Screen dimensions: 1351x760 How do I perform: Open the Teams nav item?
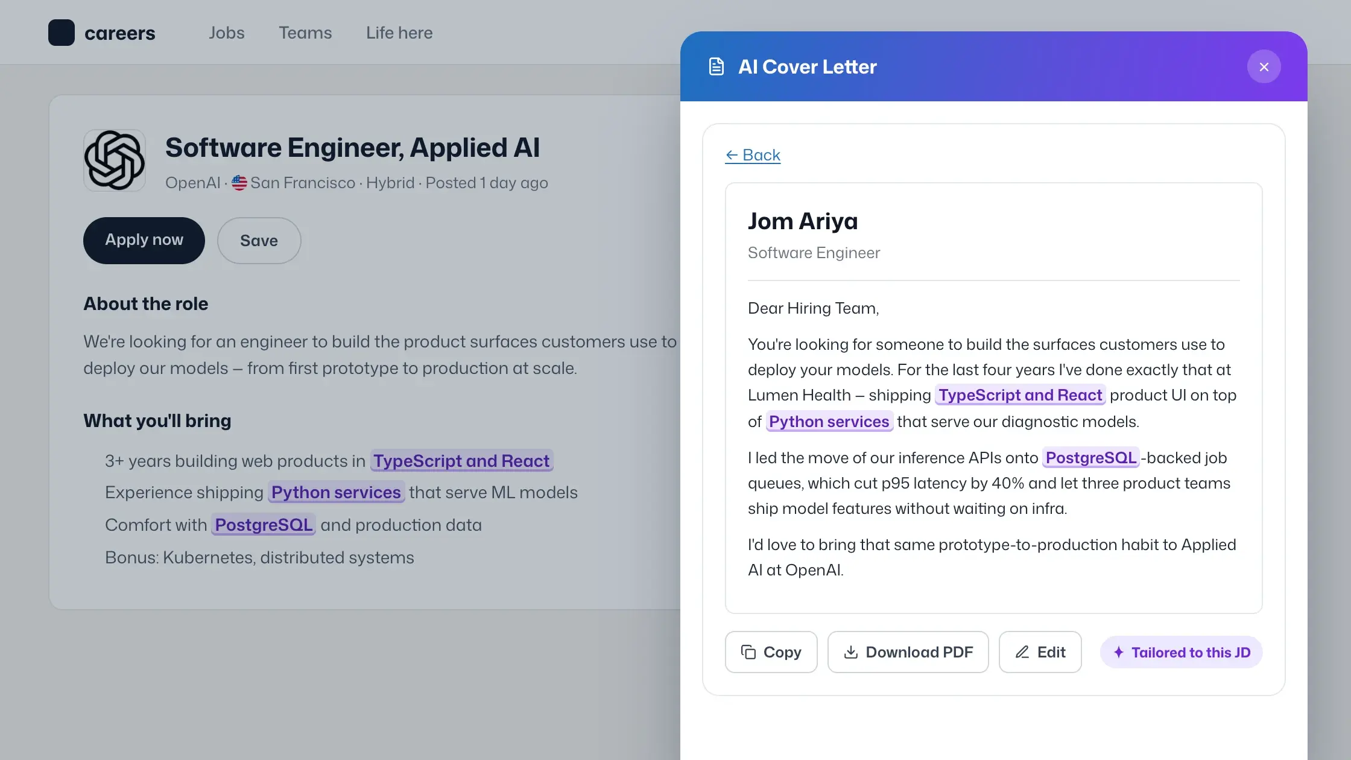click(x=305, y=33)
